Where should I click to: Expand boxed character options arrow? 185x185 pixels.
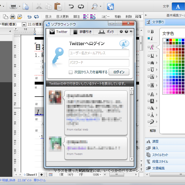point(157,77)
